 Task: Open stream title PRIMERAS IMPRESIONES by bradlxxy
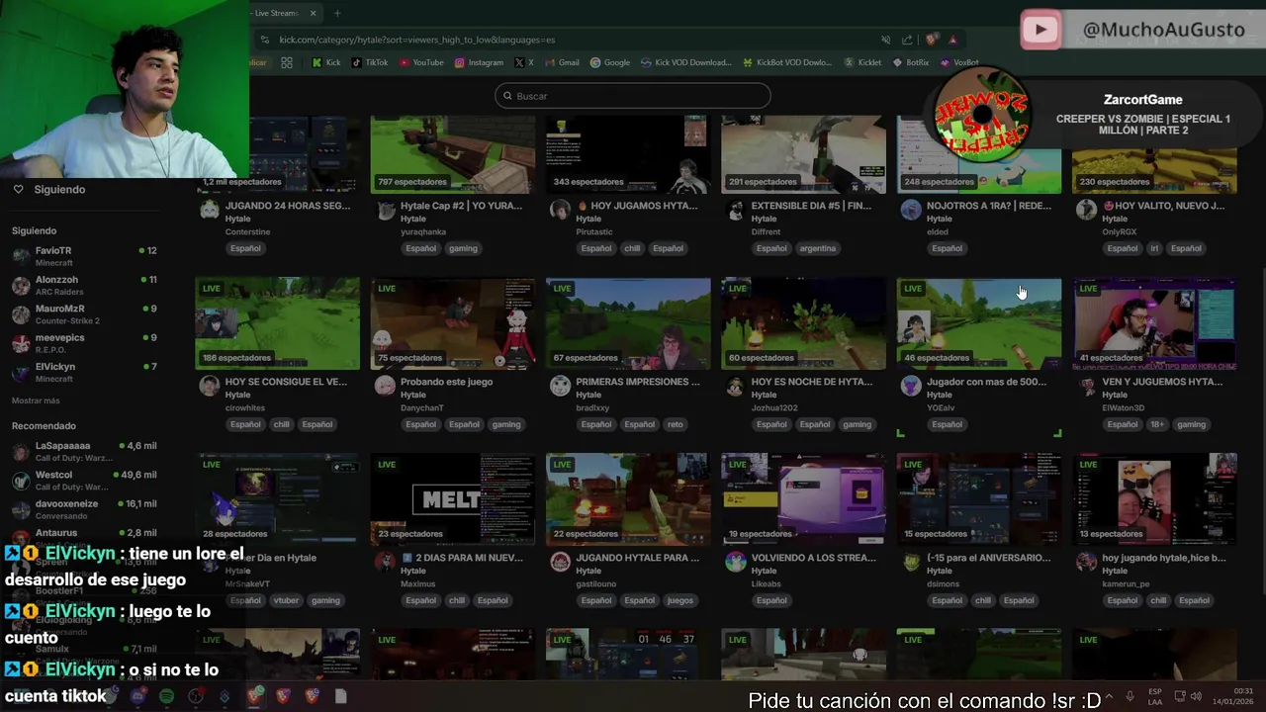(x=638, y=382)
